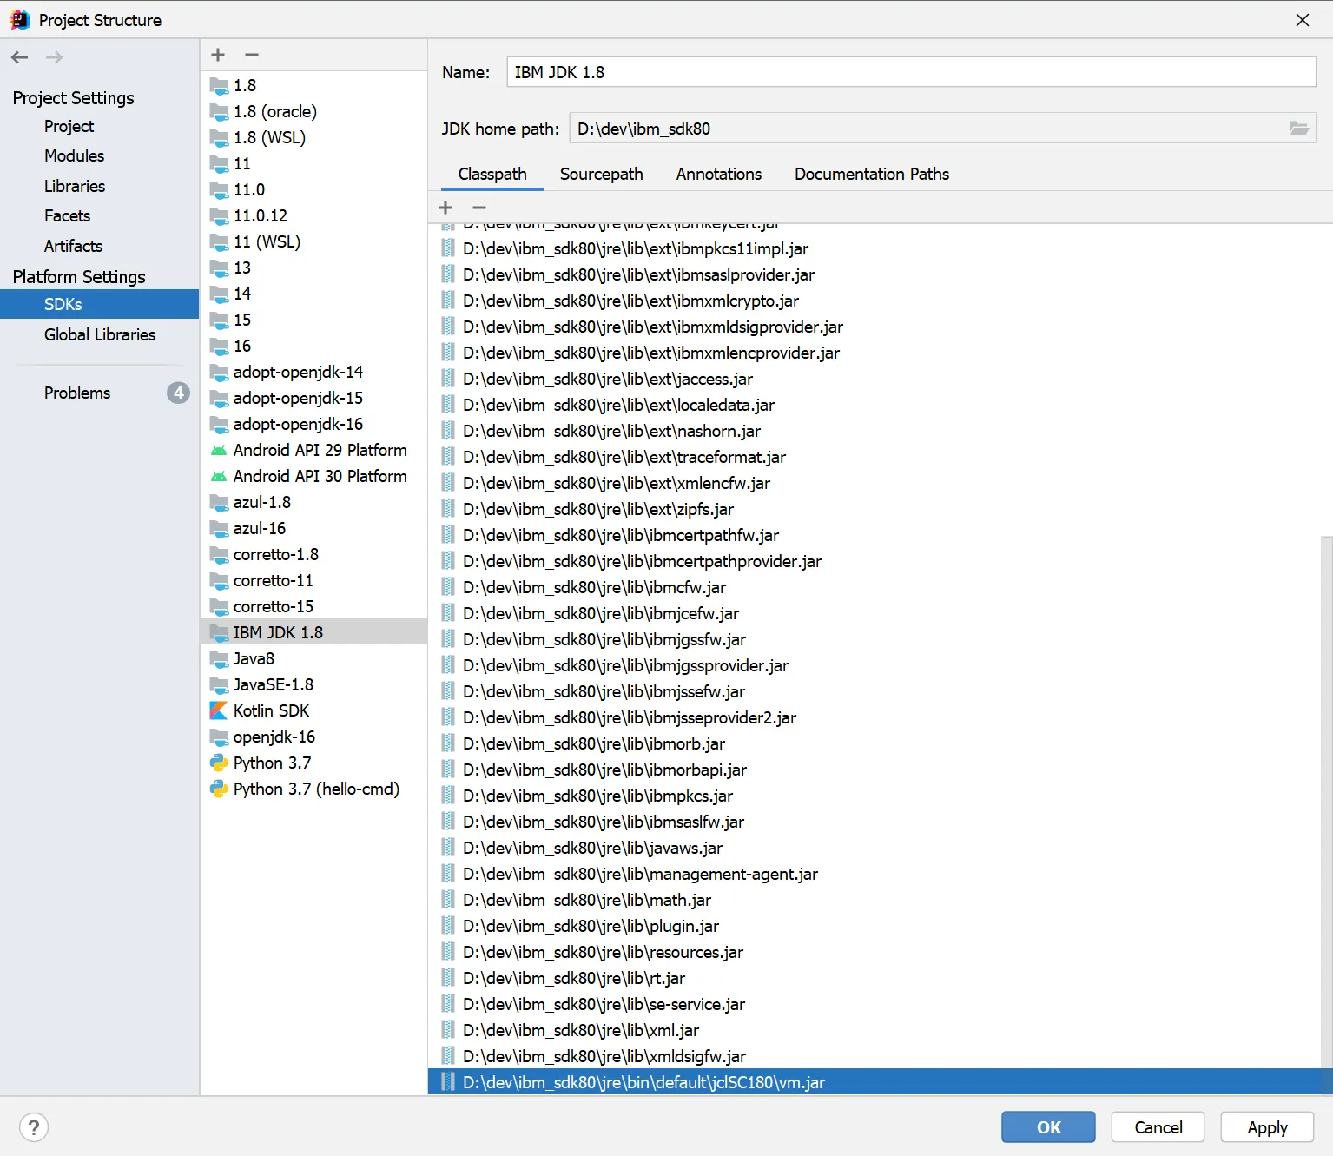The image size is (1333, 1156).
Task: Select the 11.0.12 SDK
Action: click(x=313, y=215)
